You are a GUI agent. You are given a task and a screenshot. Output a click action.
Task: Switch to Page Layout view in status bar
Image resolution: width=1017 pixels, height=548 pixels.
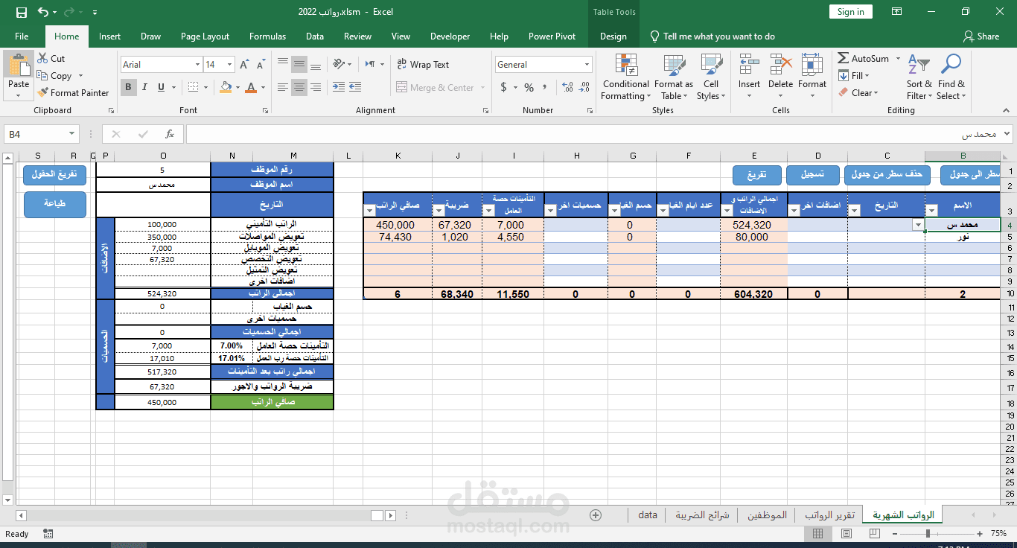845,534
